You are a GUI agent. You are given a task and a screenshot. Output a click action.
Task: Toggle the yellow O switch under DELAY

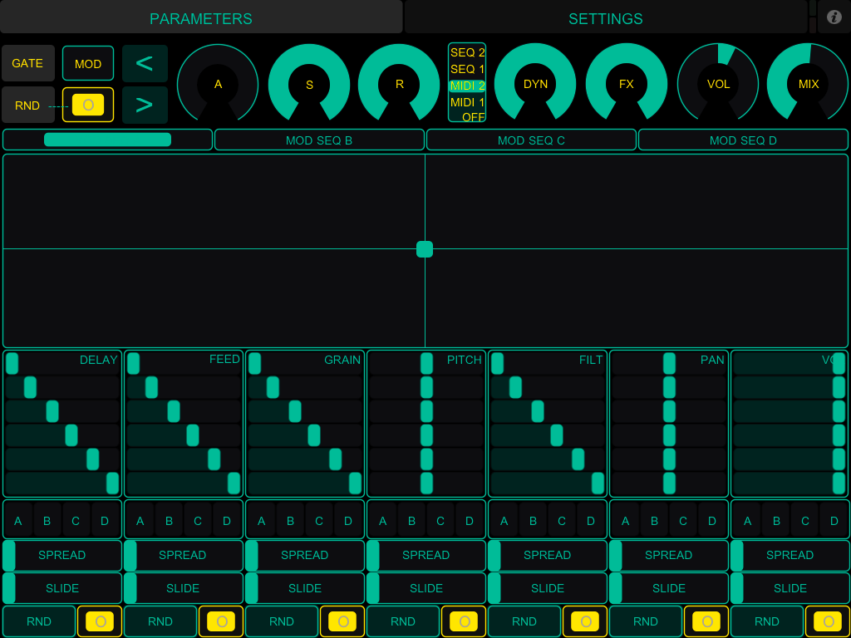[x=100, y=621]
